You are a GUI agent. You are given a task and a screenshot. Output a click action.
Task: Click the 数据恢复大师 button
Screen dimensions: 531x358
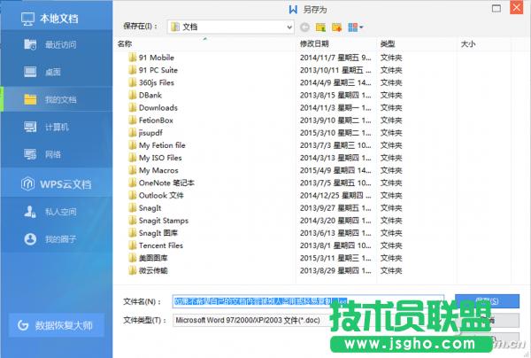coord(58,326)
